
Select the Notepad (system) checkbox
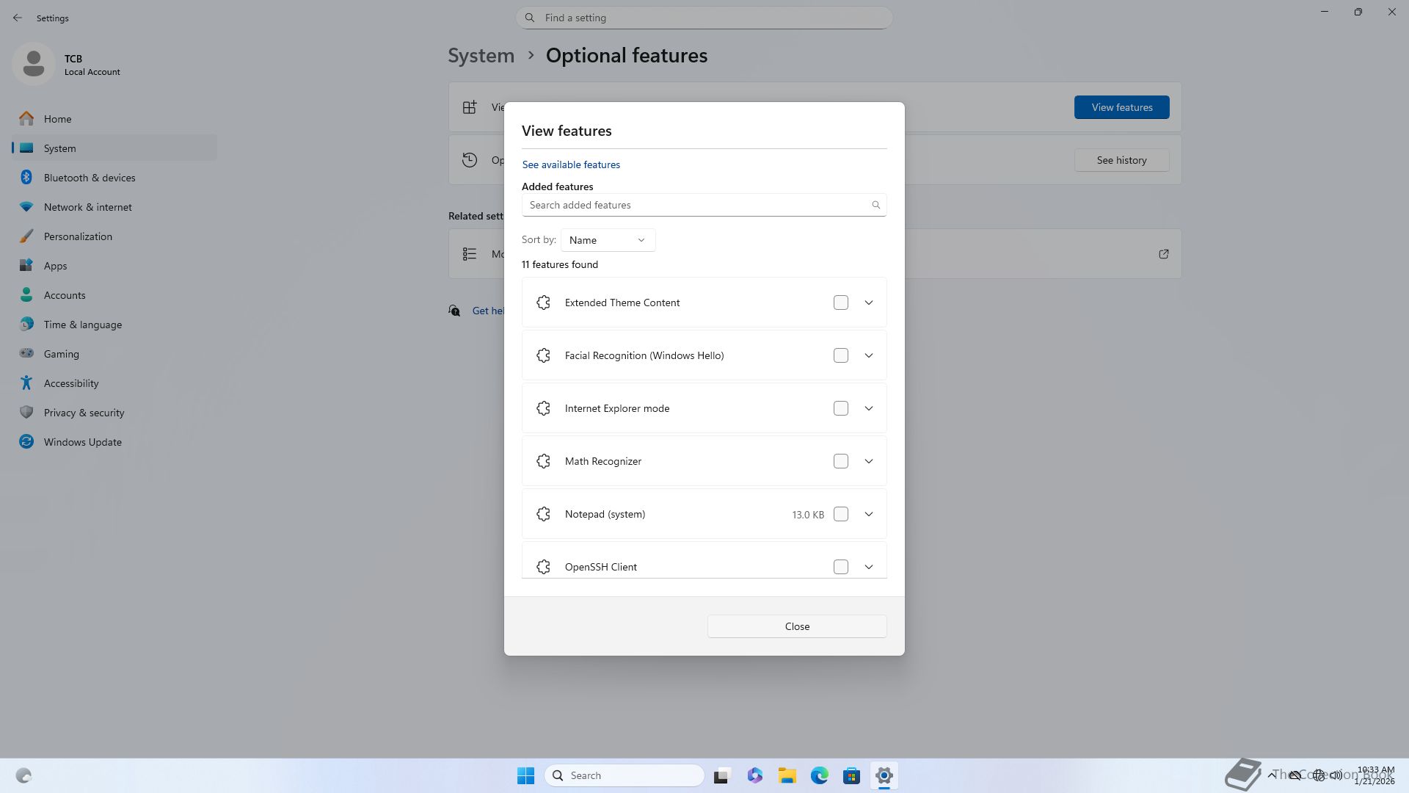pyautogui.click(x=841, y=514)
